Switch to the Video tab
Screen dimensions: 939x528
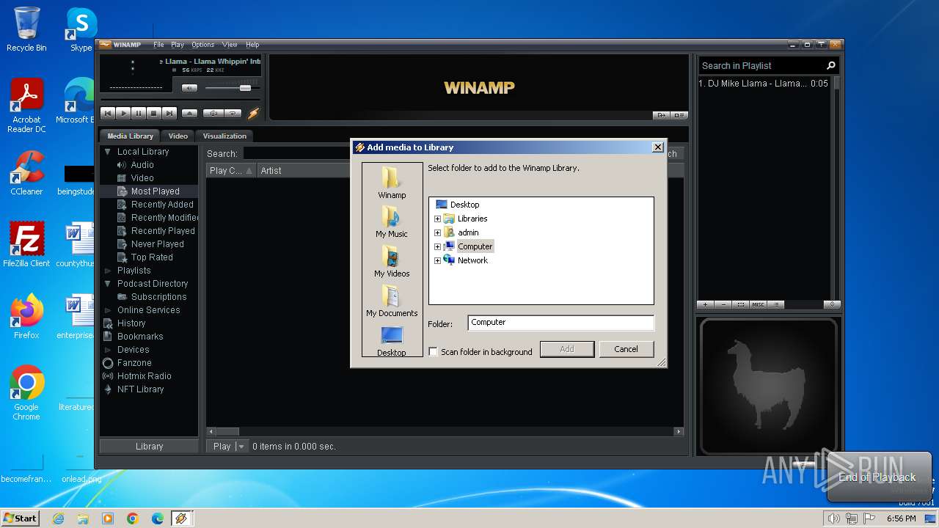click(178, 136)
